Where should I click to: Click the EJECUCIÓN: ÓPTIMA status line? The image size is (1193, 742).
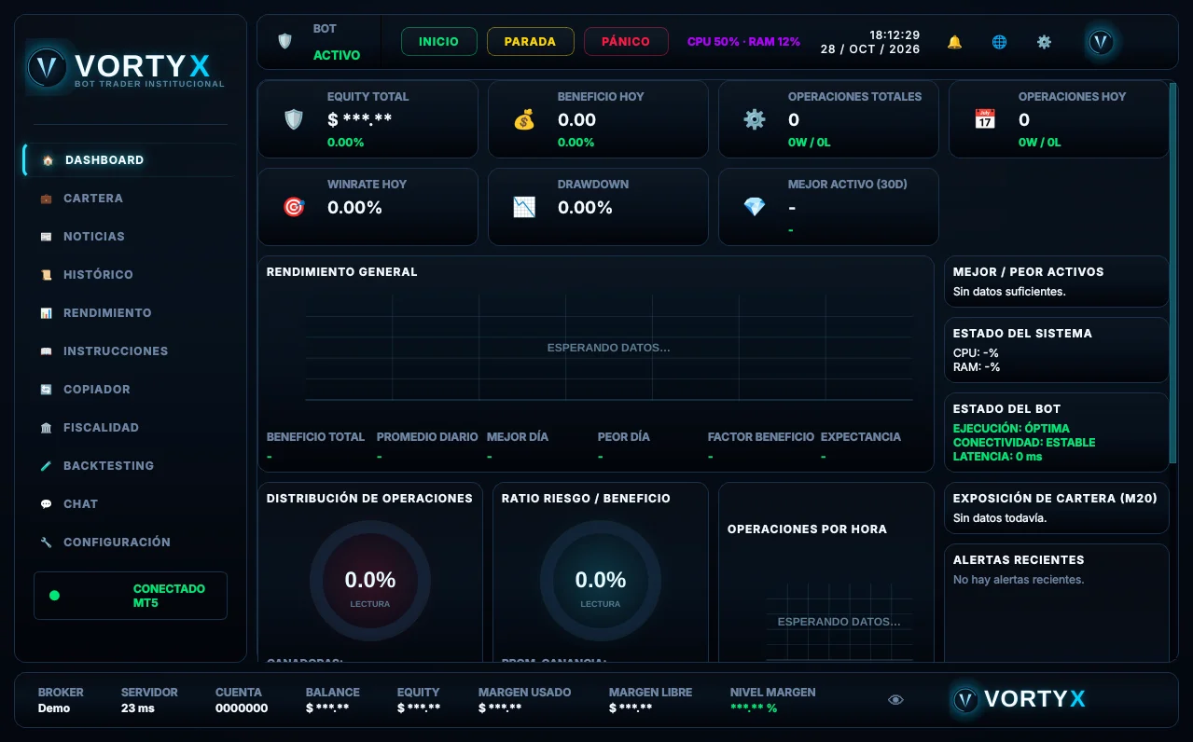coord(1011,429)
